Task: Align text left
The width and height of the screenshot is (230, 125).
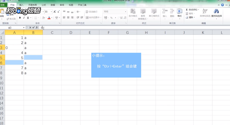Action: pyautogui.click(x=64, y=18)
